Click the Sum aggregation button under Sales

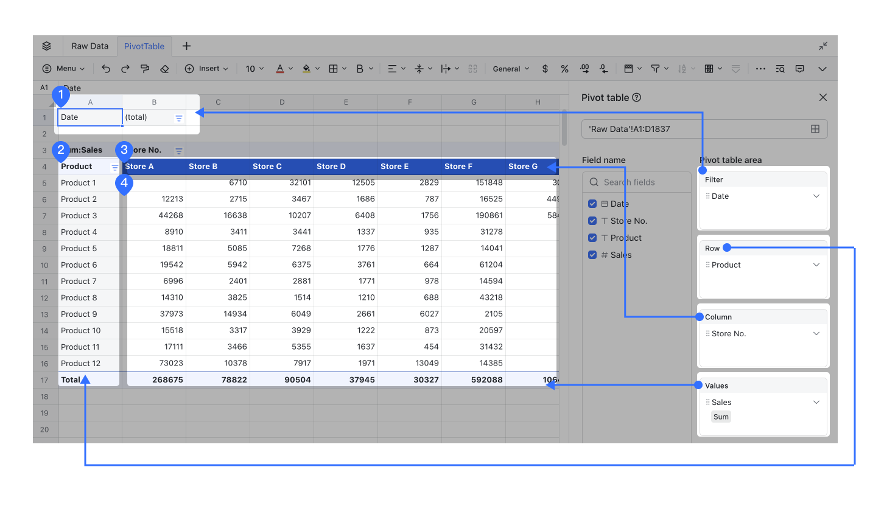(x=721, y=417)
